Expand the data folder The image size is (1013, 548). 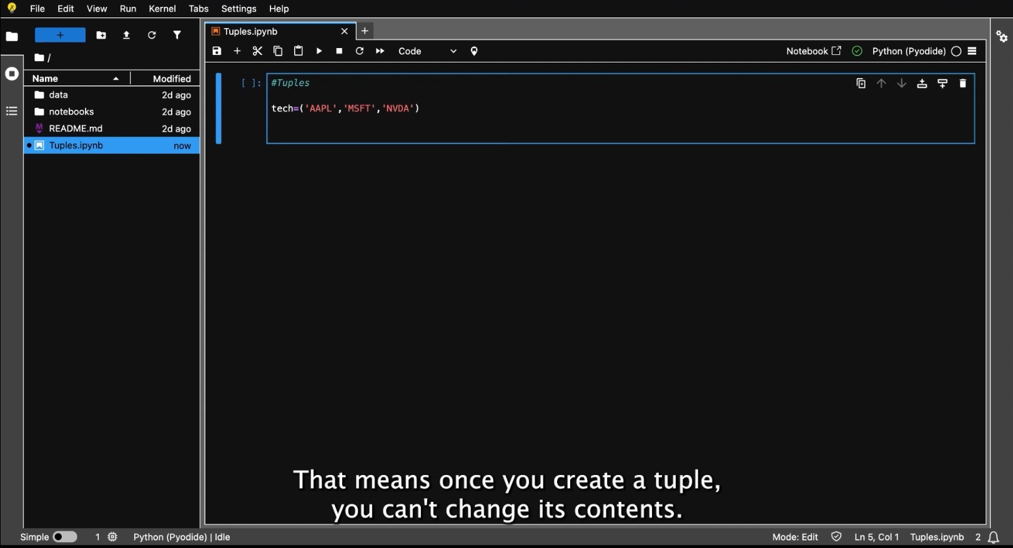pos(58,95)
